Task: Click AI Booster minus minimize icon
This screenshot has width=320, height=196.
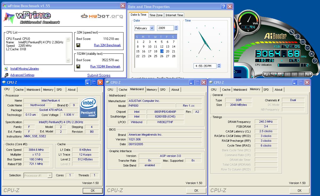Action: (307, 48)
